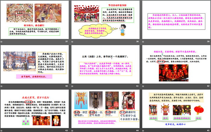Select slide 43 thumbnail titled 走进元宵节
This screenshot has width=211, height=132.
tap(35, 109)
